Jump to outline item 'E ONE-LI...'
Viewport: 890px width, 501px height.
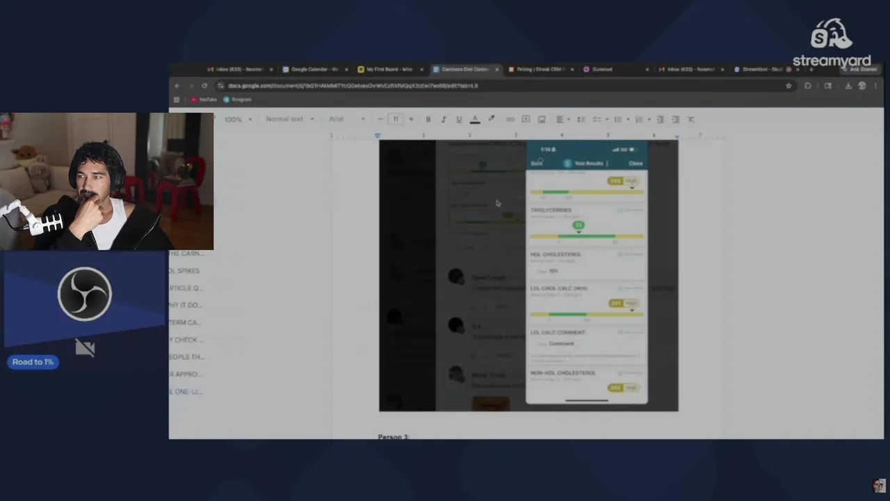tap(186, 392)
